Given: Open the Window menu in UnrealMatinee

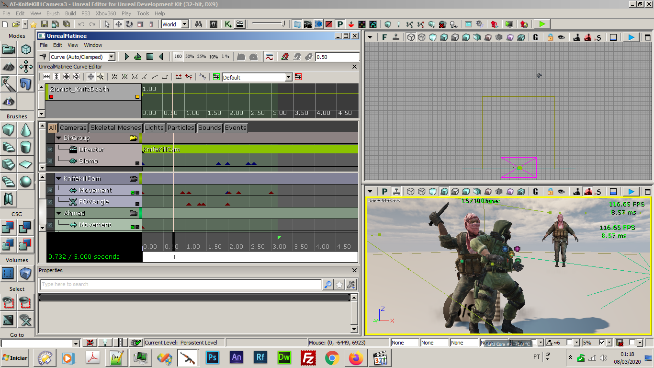Looking at the screenshot, I should 93,45.
